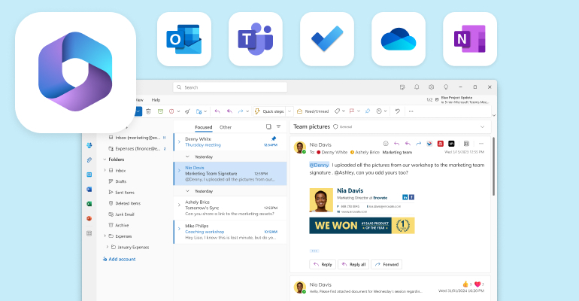
Task: Click the Snooze clock icon
Action: (x=379, y=111)
